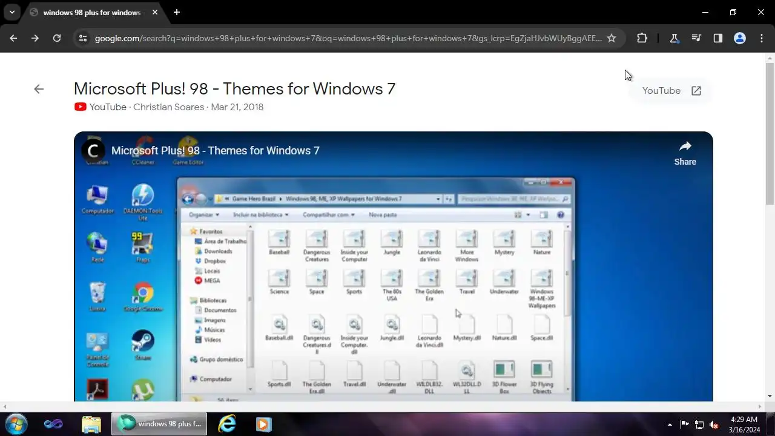Open the Action Center flag icon
This screenshot has height=436, width=775.
click(x=684, y=424)
